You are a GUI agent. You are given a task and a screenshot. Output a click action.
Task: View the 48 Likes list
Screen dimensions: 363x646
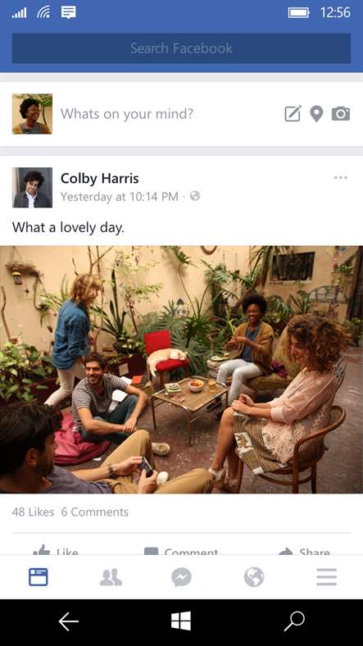(x=33, y=512)
